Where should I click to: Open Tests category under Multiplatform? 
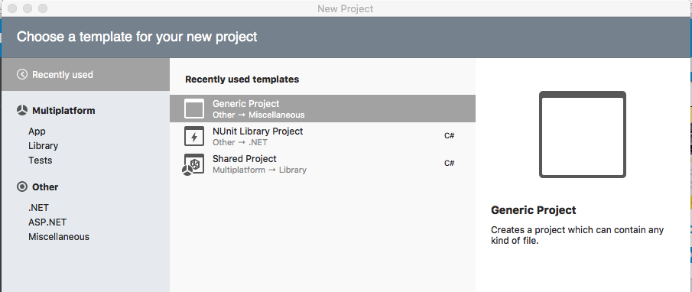click(41, 161)
